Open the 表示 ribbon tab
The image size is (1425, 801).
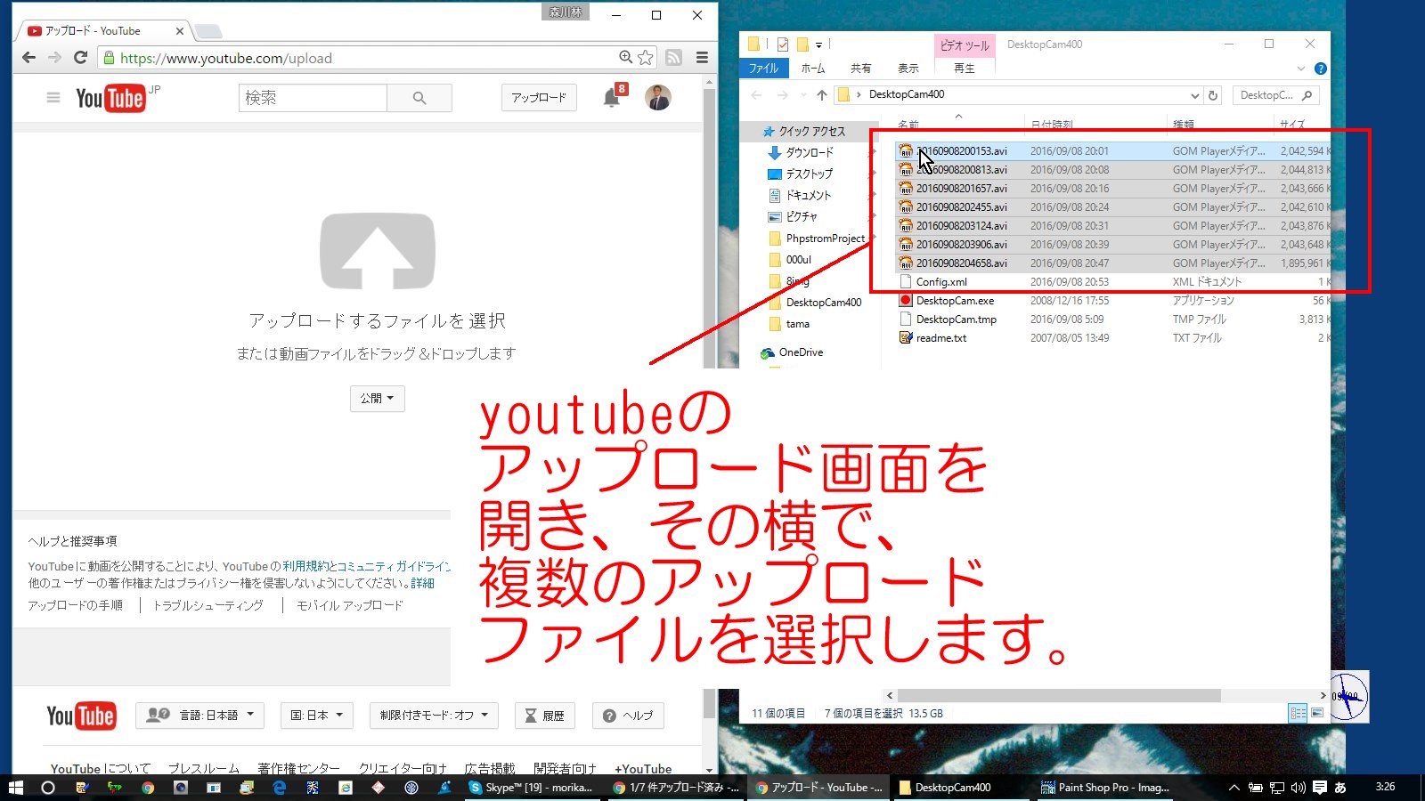[908, 69]
